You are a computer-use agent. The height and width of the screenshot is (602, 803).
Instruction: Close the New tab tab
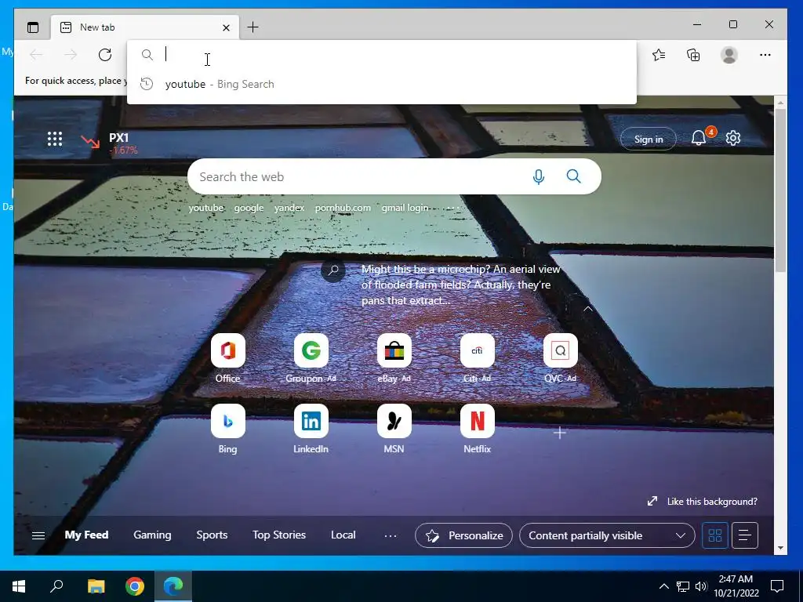tap(226, 27)
